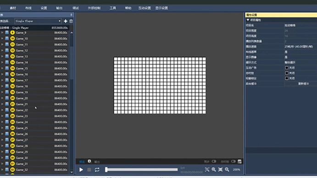The image size is (317, 178).
Task: Click the blue square icon of Game_20
Action: coord(7,98)
